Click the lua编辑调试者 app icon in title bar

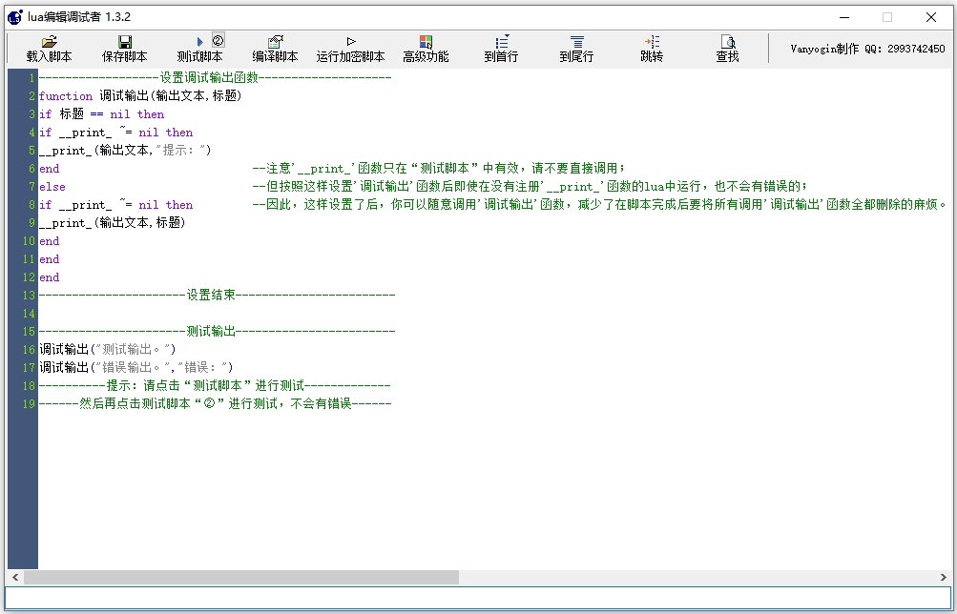click(14, 17)
